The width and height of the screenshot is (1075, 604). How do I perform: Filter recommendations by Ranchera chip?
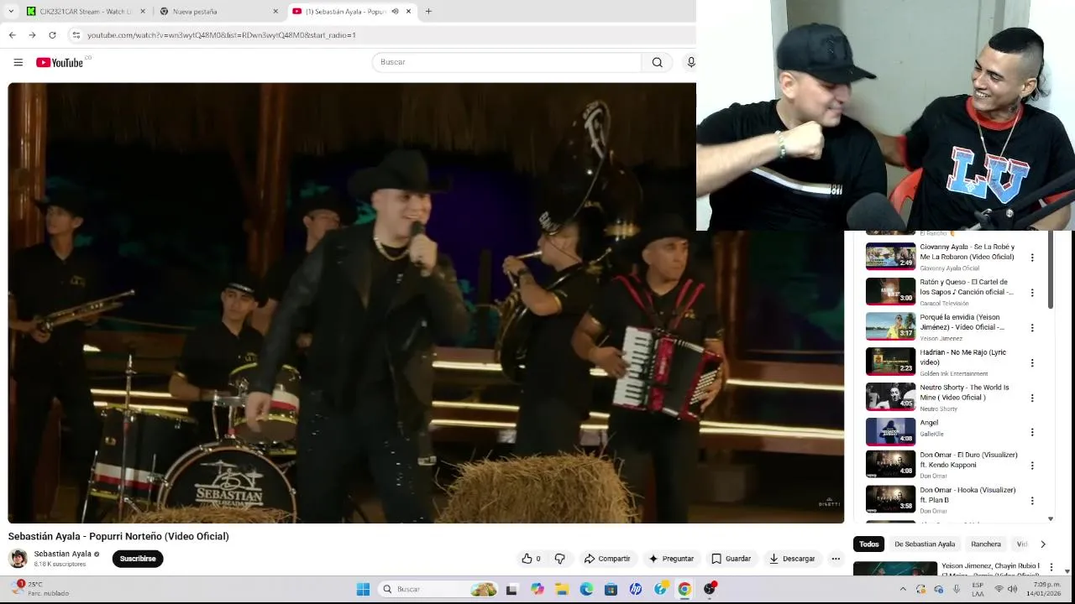(986, 544)
